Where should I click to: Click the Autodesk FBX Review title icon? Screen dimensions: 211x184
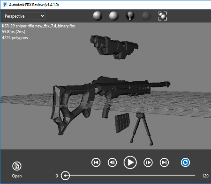[x=5, y=5]
